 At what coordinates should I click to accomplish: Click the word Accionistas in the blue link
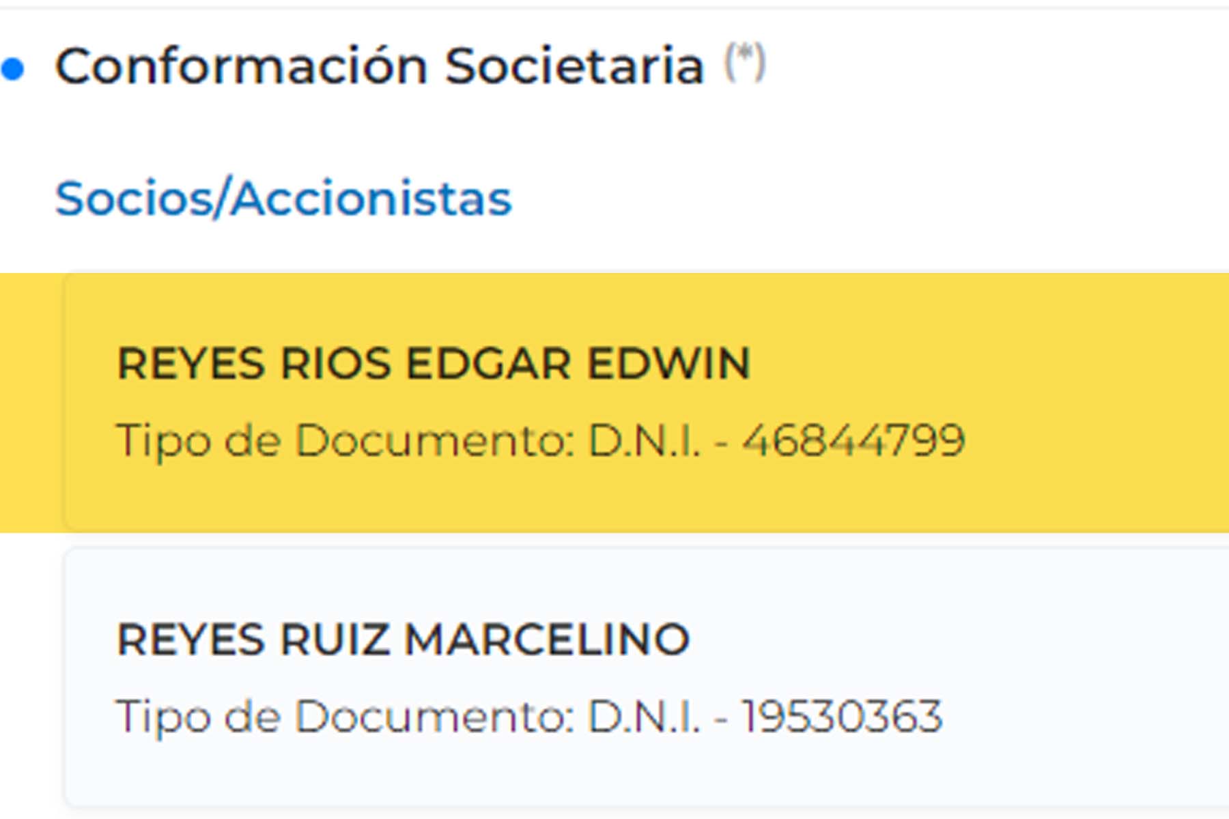click(x=371, y=199)
